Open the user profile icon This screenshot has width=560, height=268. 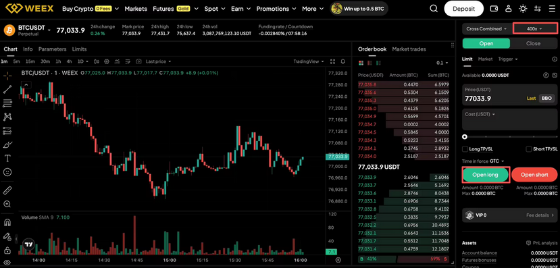coord(509,9)
